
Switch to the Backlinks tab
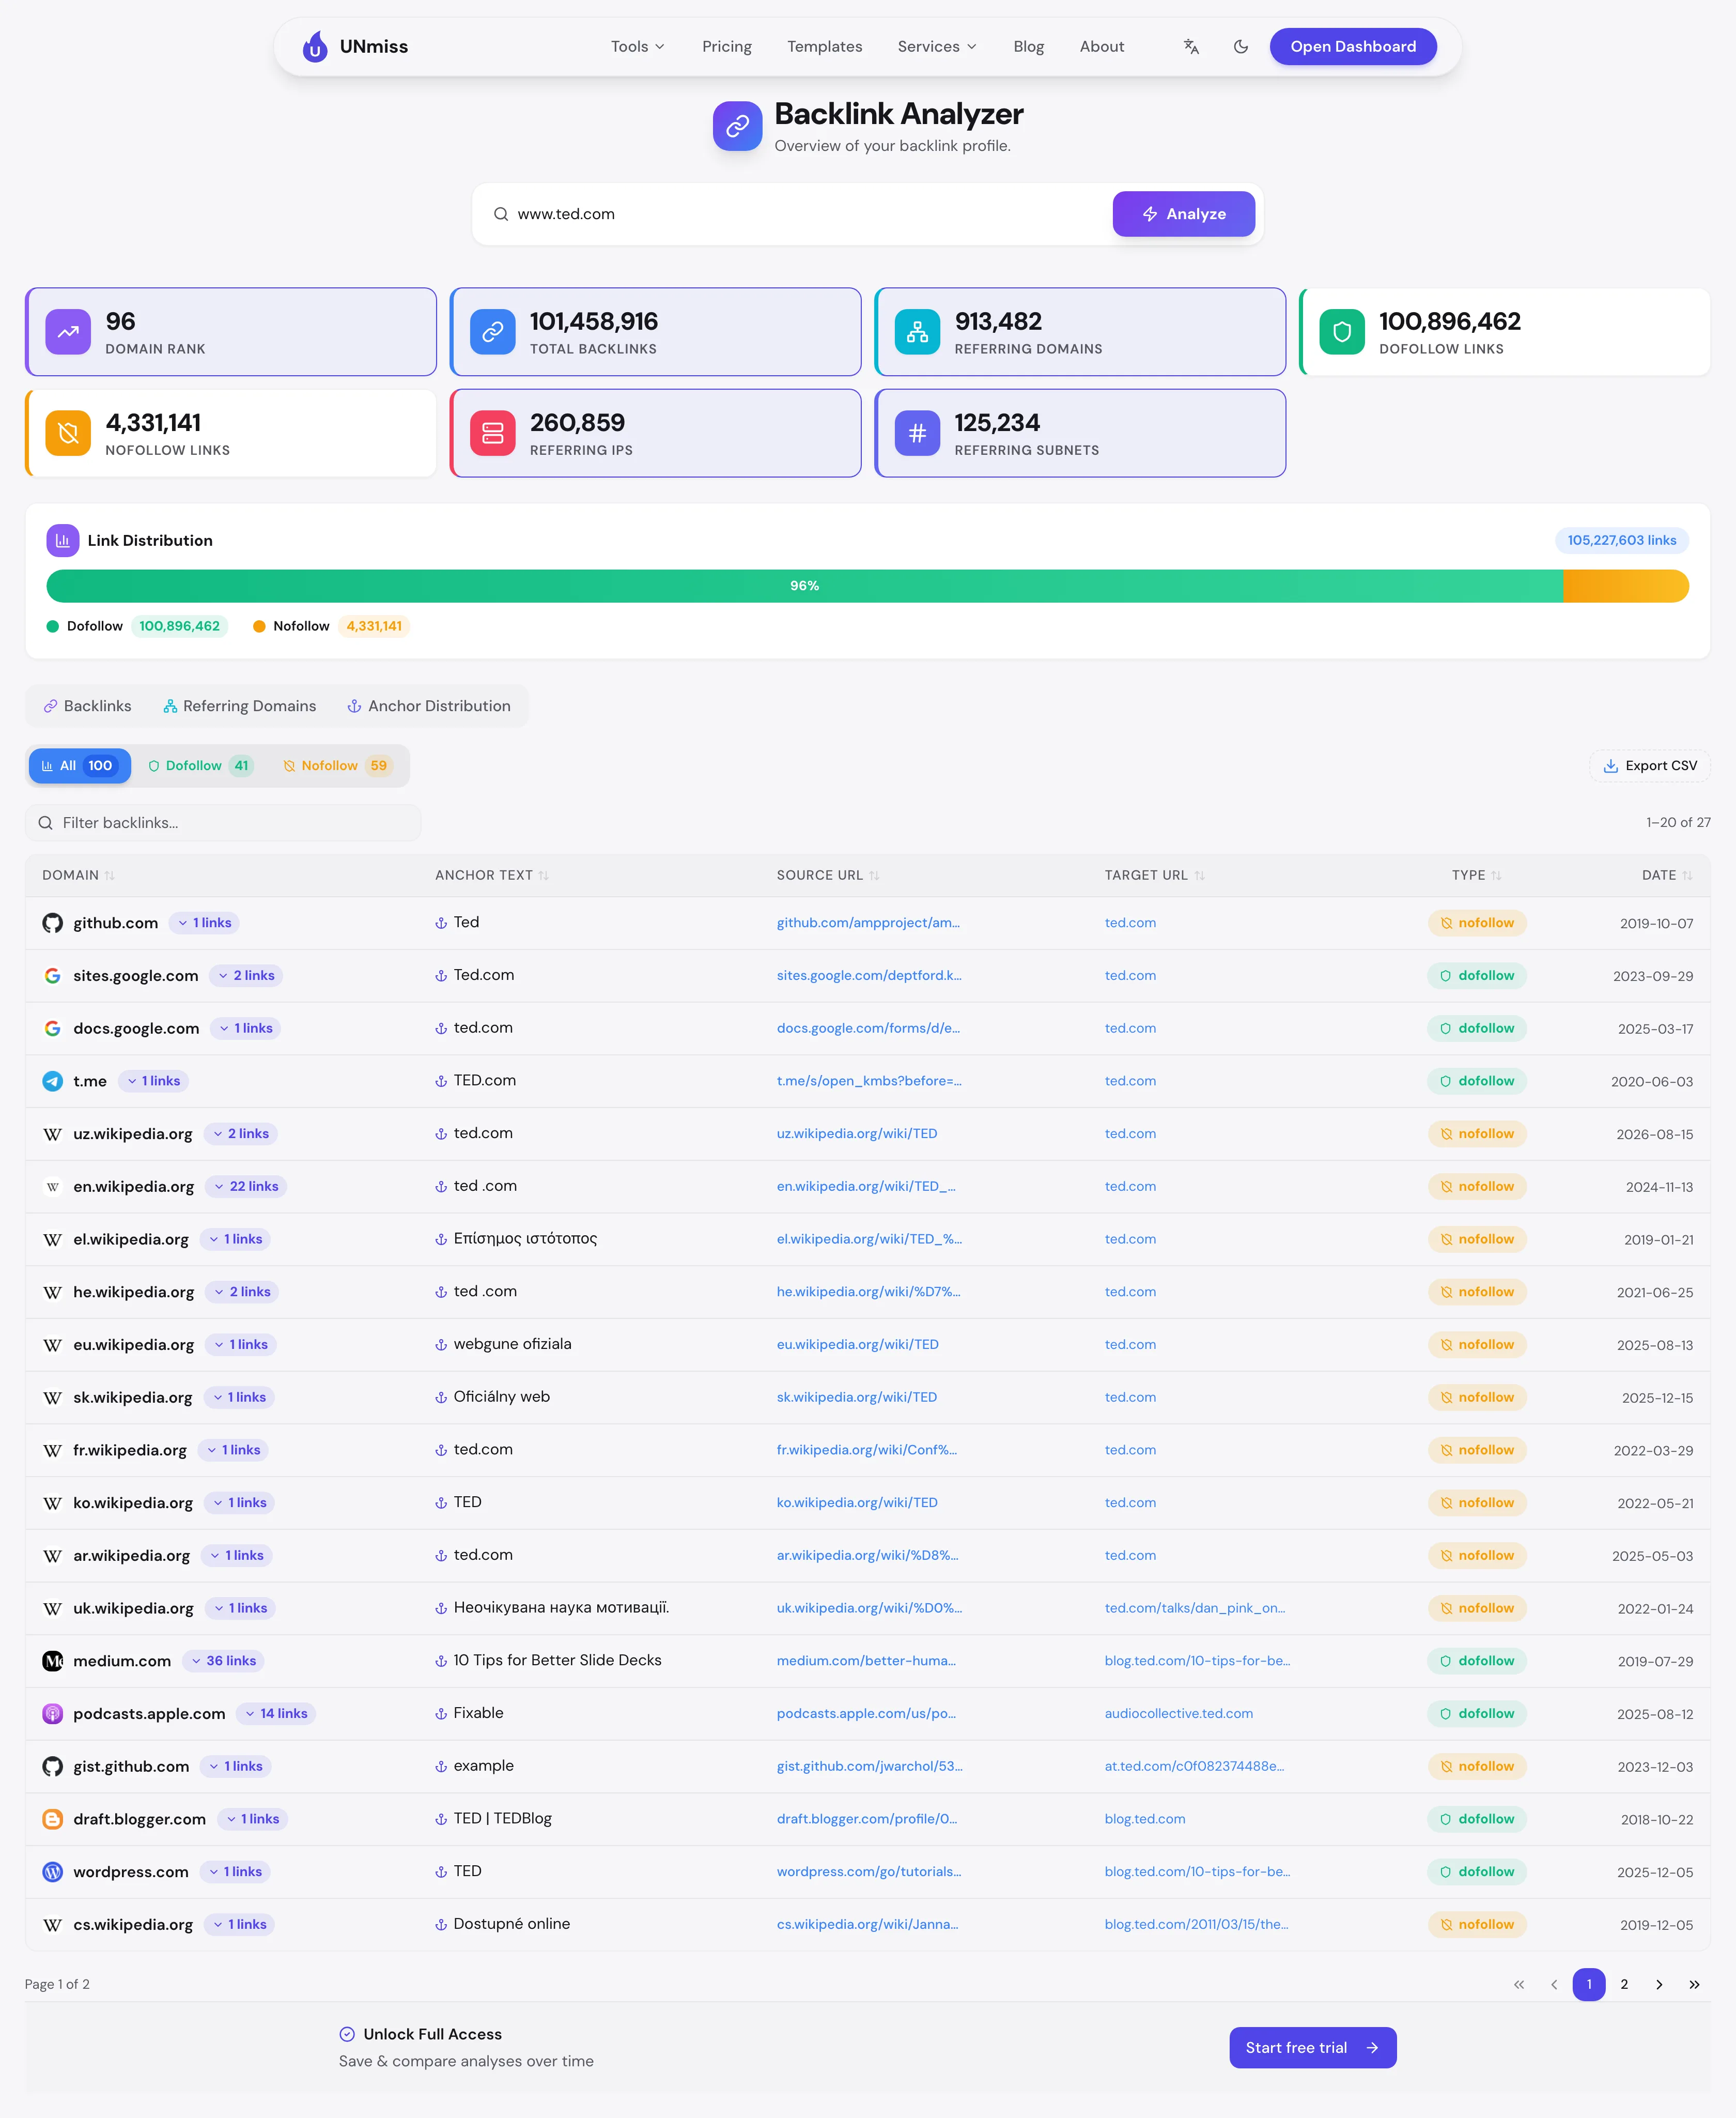pos(88,707)
